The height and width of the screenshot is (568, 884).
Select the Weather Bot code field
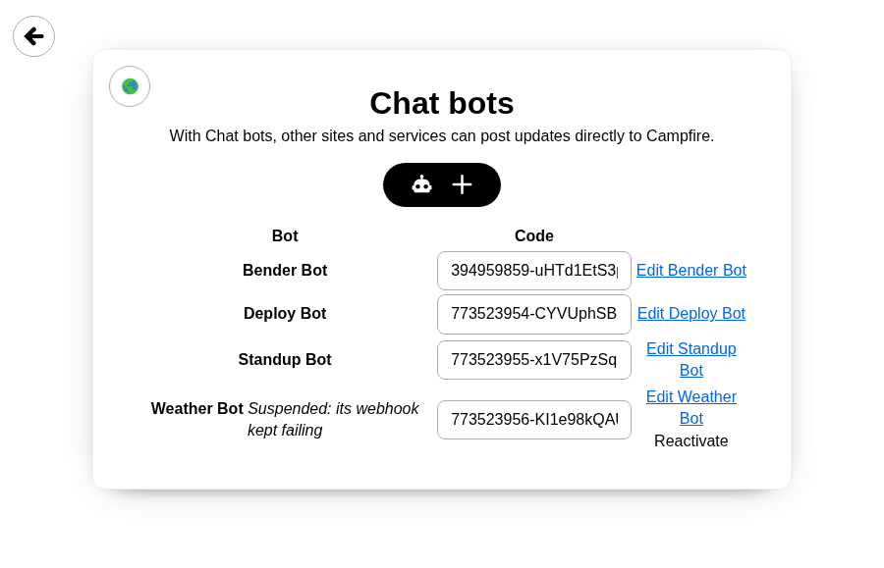tap(534, 420)
